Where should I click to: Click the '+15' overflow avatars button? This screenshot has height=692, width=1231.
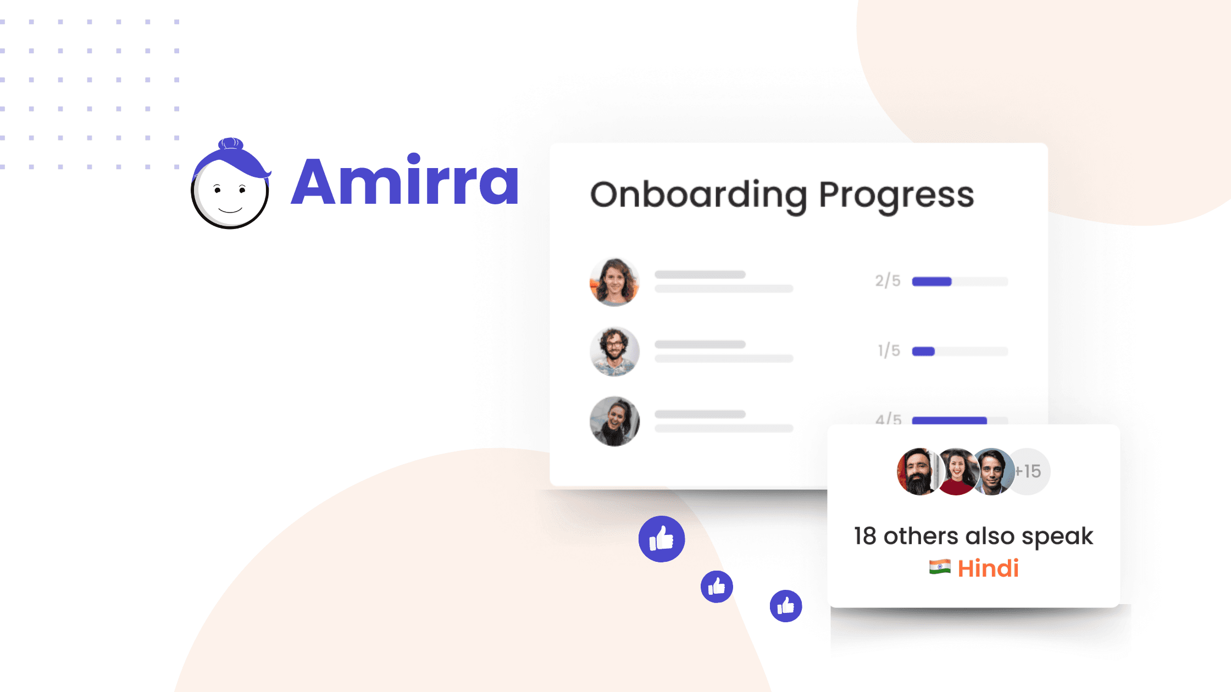pyautogui.click(x=1029, y=470)
